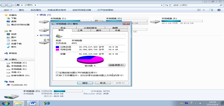Screen dimensions: 224x106
Task: Open 音乐 library in the sidebar
Action: (x=14, y=47)
